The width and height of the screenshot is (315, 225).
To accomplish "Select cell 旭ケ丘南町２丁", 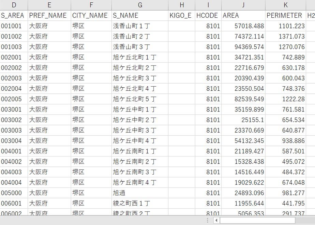I will (x=140, y=162).
